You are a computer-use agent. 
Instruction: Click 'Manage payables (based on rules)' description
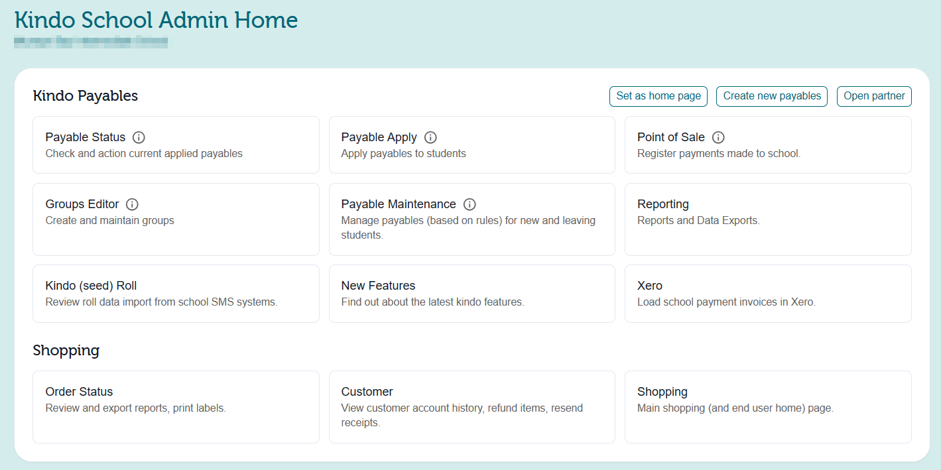(468, 228)
